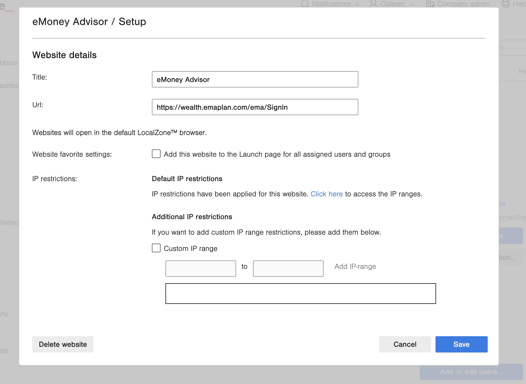Follow the Click here IP ranges link

pyautogui.click(x=327, y=194)
